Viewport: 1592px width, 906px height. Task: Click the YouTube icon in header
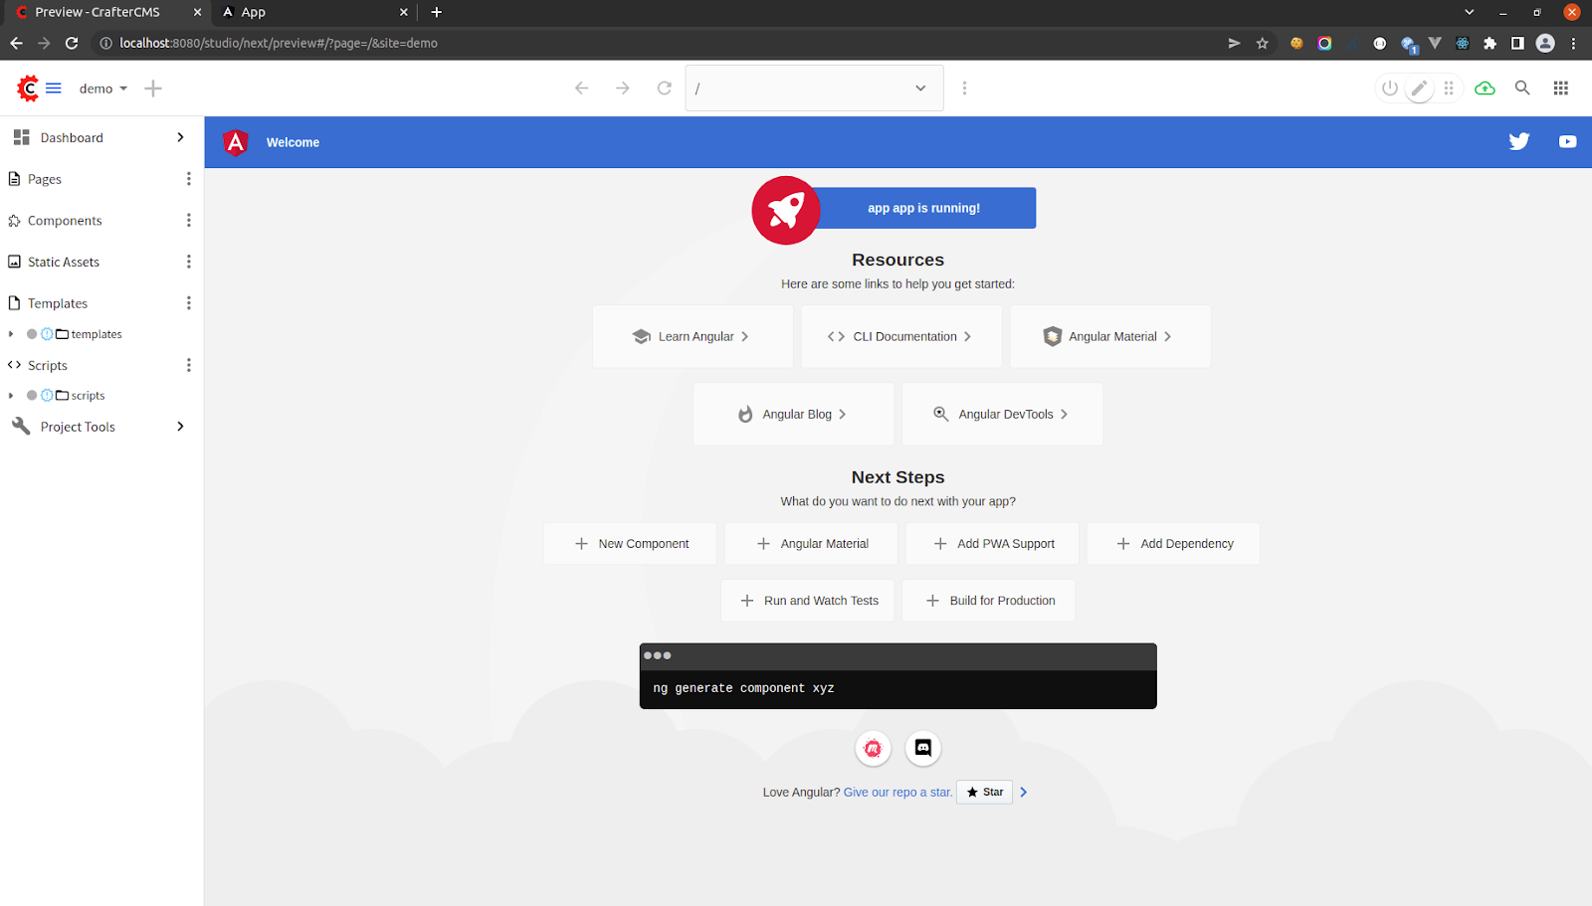1567,141
